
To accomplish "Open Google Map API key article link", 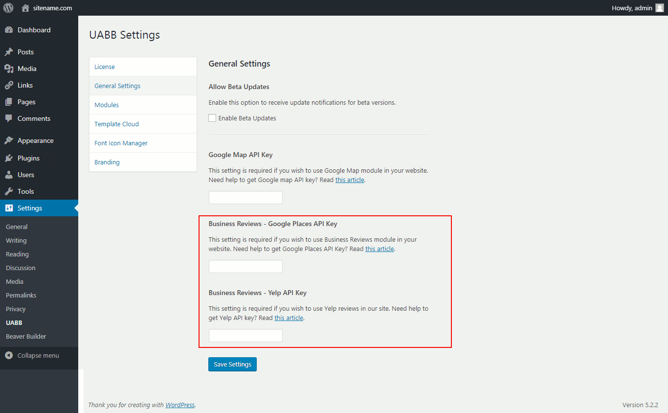I will (x=350, y=180).
